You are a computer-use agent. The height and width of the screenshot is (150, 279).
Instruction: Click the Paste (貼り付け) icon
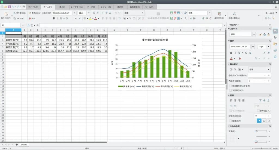(6, 14)
